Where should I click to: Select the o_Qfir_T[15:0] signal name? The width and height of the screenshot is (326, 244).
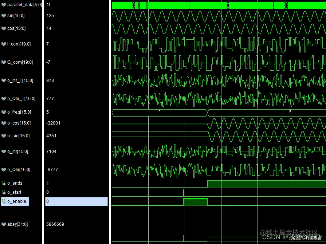click(21, 99)
